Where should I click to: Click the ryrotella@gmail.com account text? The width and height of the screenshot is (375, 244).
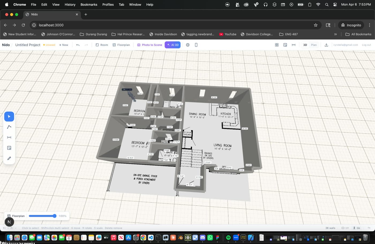pyautogui.click(x=346, y=45)
